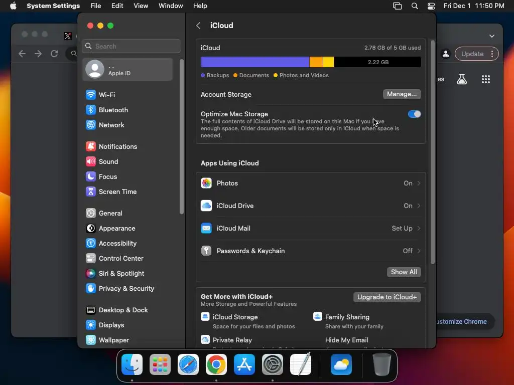Open the Edit menu
Viewport: 514px width, 385px height.
click(117, 6)
